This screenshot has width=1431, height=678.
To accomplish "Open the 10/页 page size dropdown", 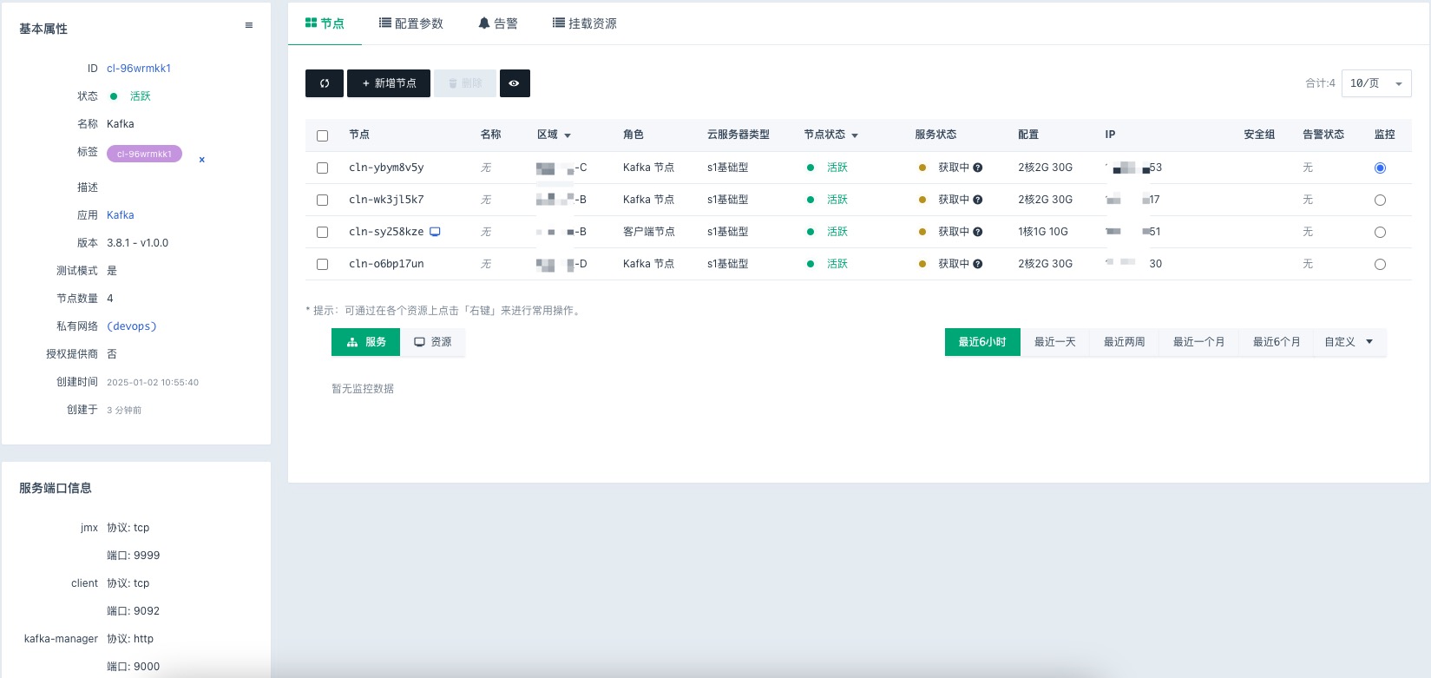I will point(1376,83).
